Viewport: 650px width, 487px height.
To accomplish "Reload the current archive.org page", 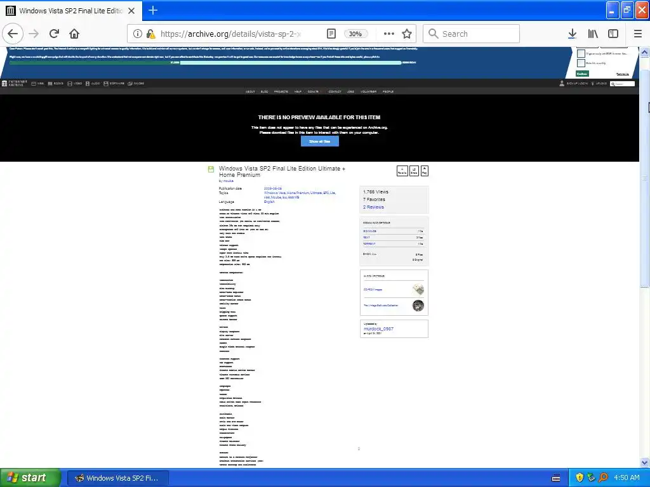I will [54, 34].
